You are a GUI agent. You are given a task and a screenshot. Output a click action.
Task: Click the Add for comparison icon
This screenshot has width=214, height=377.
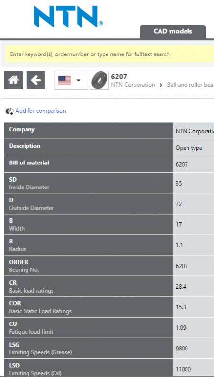pyautogui.click(x=10, y=111)
